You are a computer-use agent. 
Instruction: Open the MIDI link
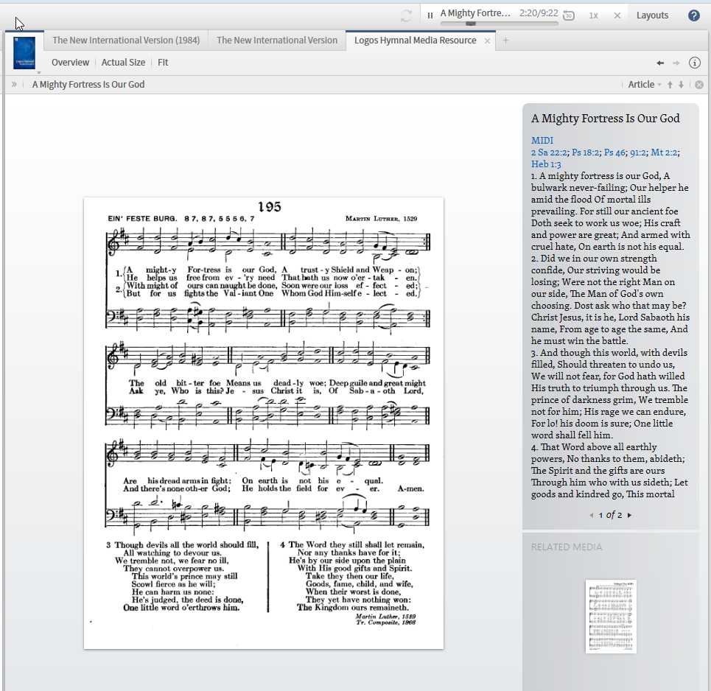pos(542,141)
